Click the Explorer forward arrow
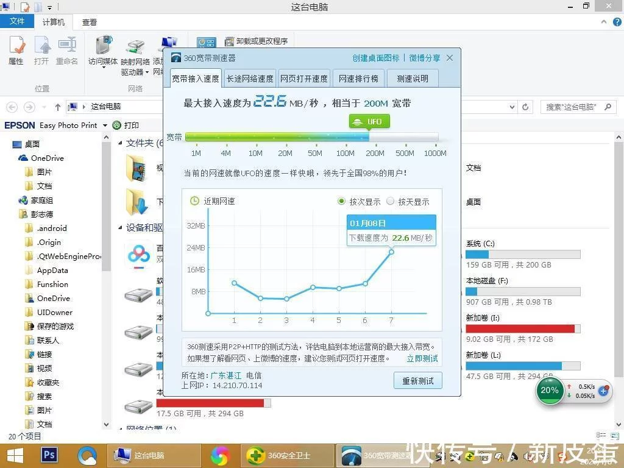 pyautogui.click(x=29, y=107)
